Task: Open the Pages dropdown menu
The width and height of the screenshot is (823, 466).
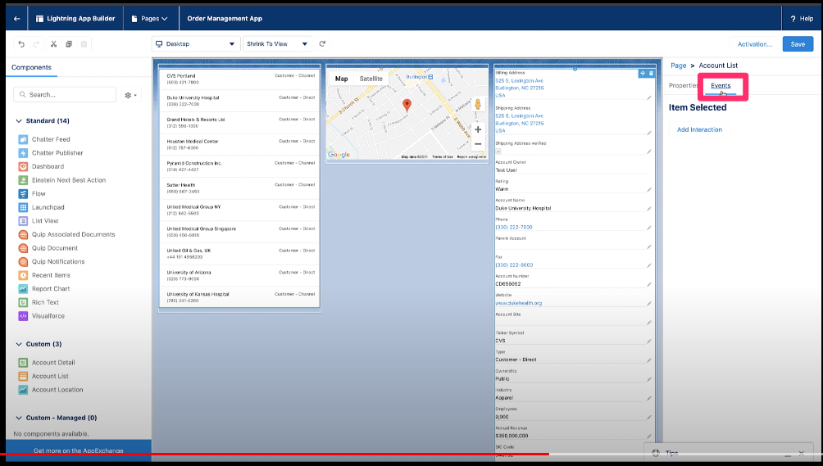Action: [149, 18]
